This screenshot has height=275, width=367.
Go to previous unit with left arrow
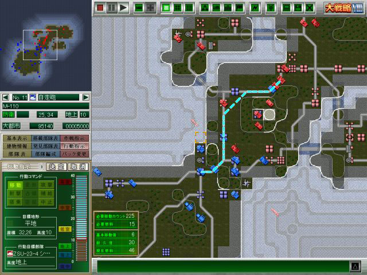6,97
